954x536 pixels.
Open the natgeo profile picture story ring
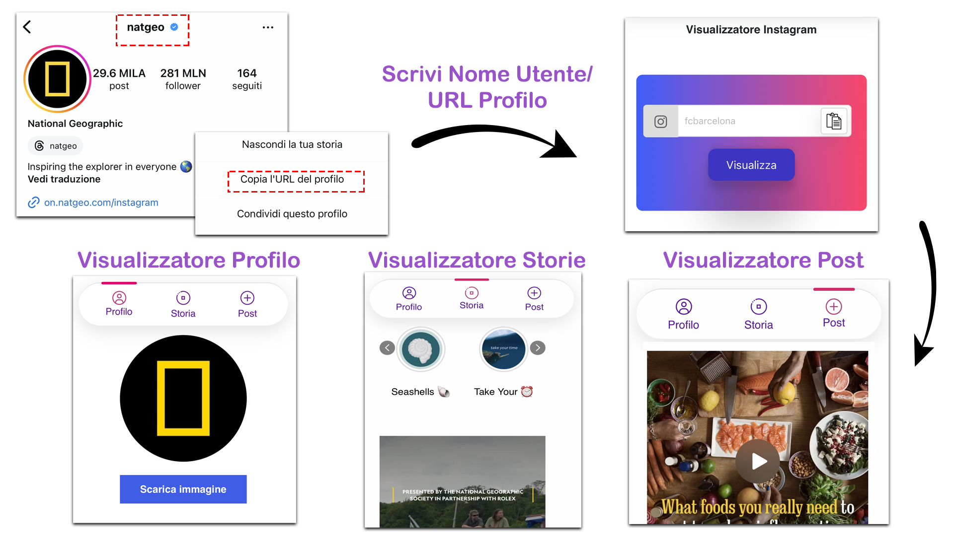[x=58, y=79]
